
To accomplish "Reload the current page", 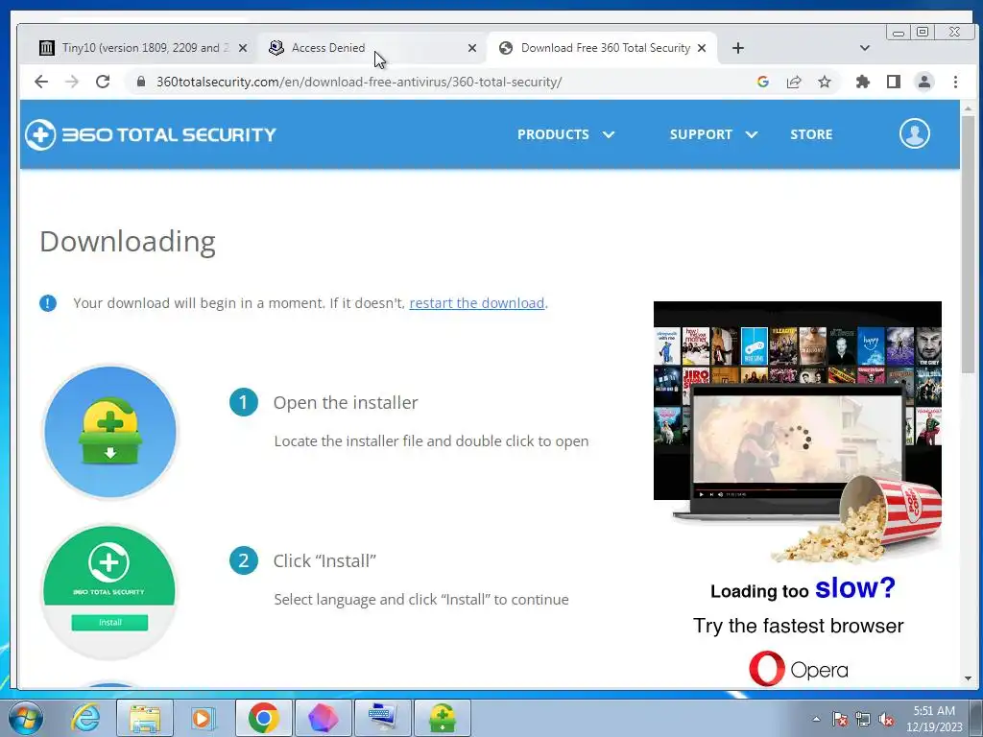I will (103, 82).
